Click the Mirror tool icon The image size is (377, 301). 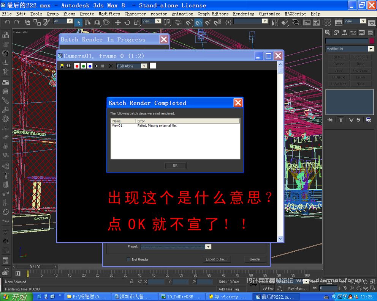pos(275,22)
